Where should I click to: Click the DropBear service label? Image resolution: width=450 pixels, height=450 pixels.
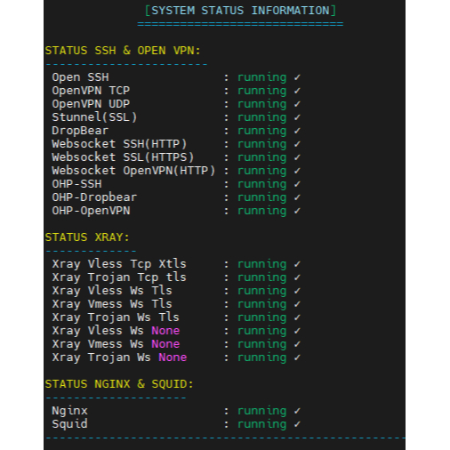pyautogui.click(x=80, y=131)
